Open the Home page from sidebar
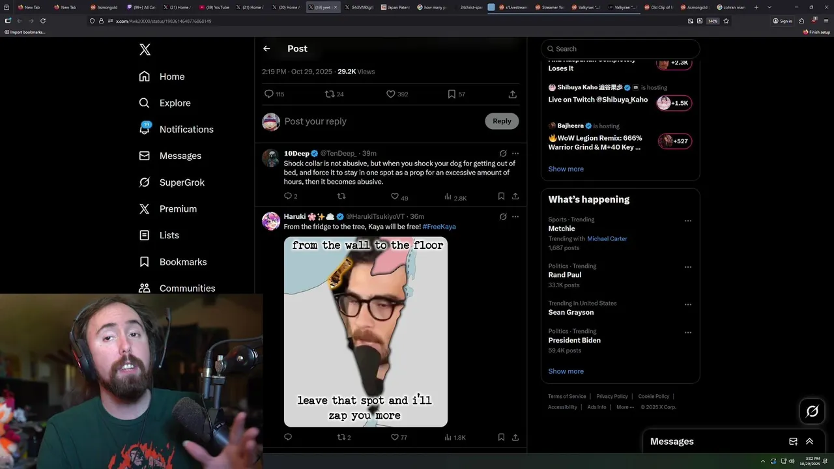Image resolution: width=834 pixels, height=469 pixels. pyautogui.click(x=162, y=76)
